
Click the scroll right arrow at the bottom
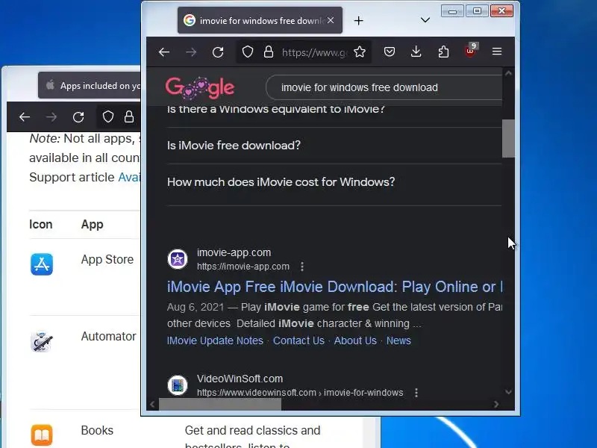[x=496, y=404]
